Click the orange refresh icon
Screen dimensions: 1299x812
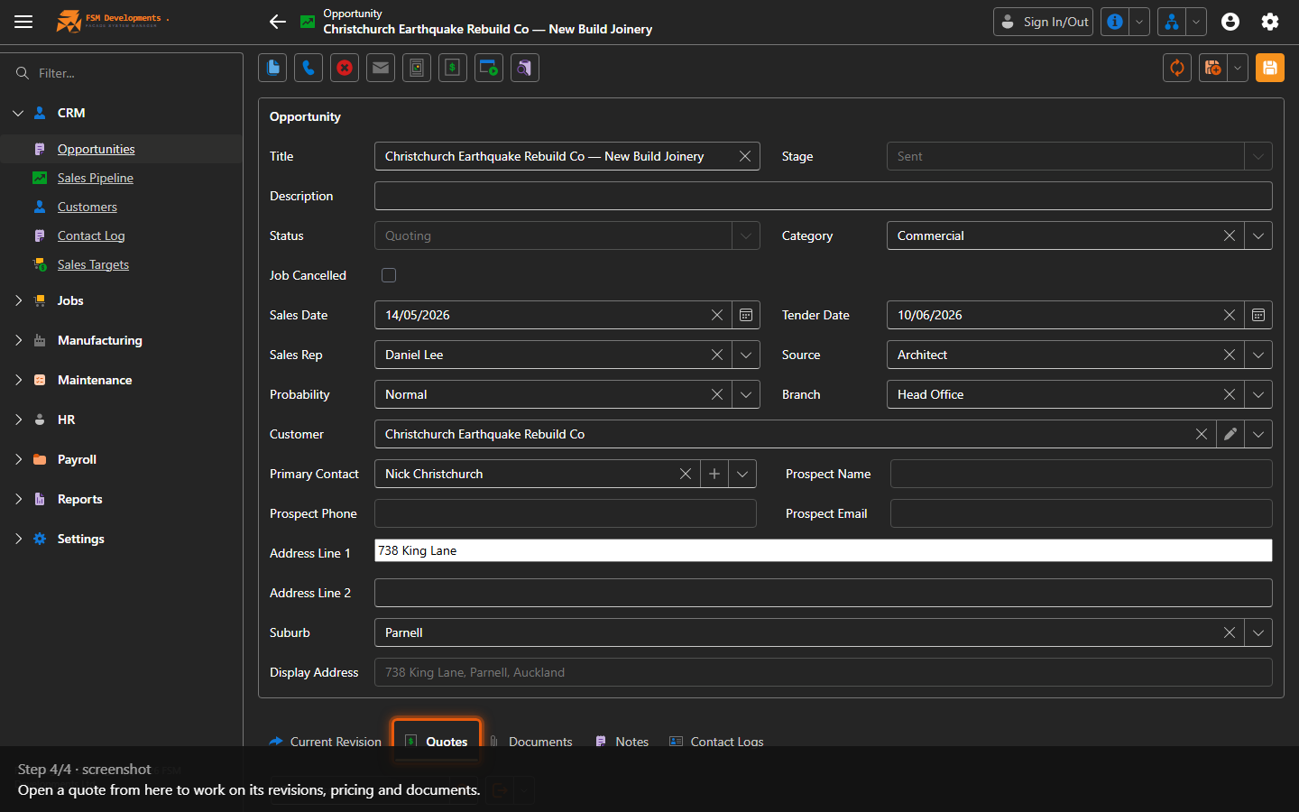click(1177, 68)
